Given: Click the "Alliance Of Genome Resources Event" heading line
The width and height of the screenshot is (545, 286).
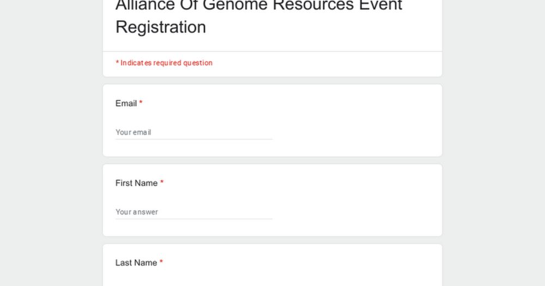Looking at the screenshot, I should coord(258,5).
